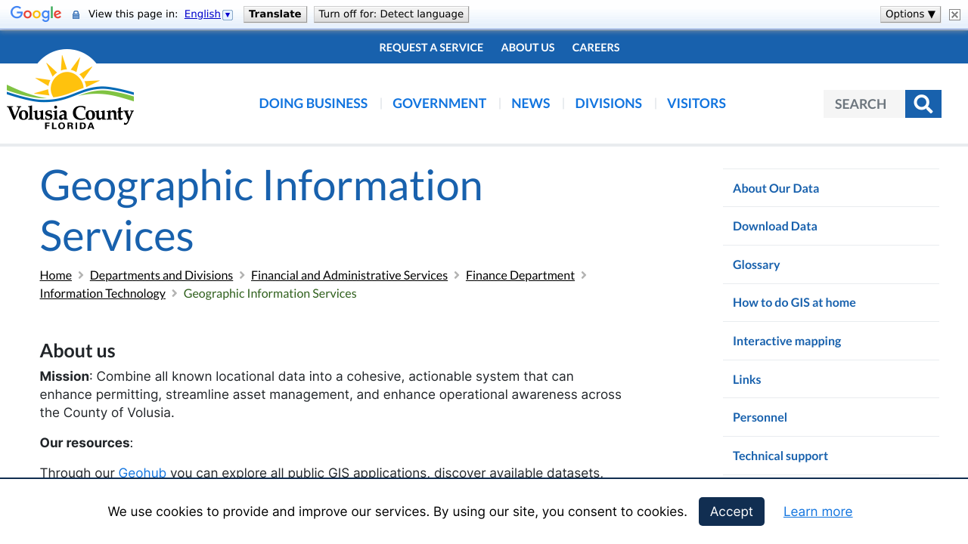The width and height of the screenshot is (968, 544).
Task: Click the search magnifying glass icon
Action: (x=923, y=104)
